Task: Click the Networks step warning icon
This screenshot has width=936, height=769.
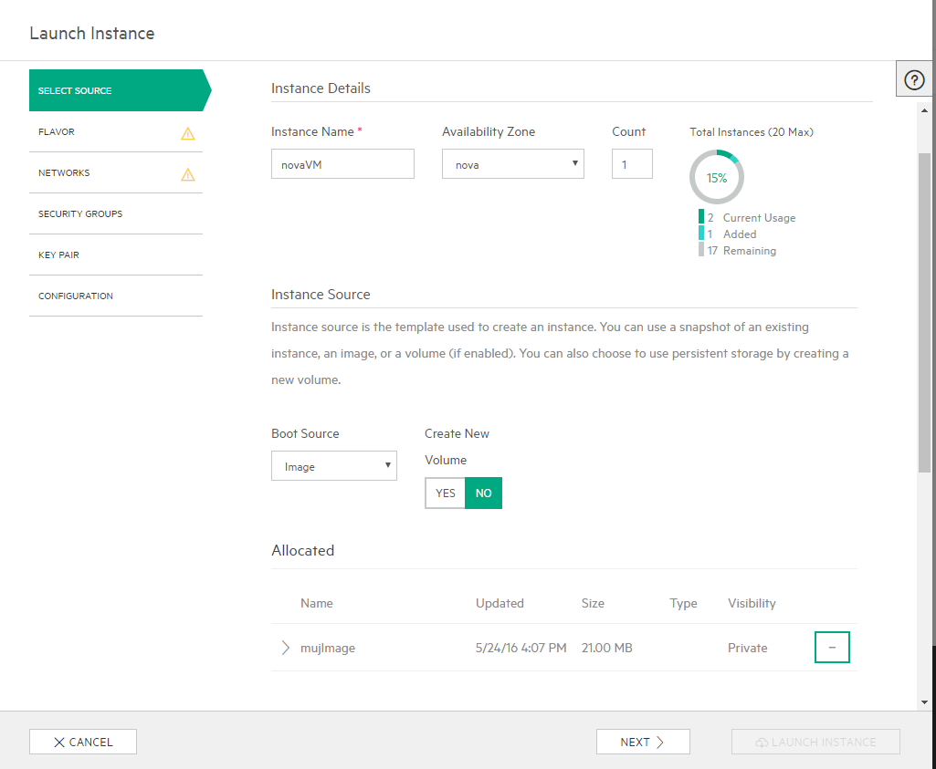Action: coord(187,174)
